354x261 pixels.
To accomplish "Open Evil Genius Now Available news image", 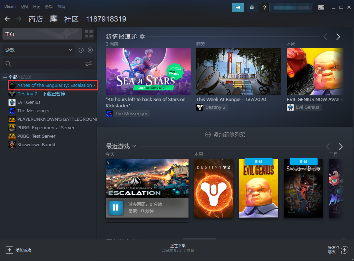I will pyautogui.click(x=315, y=71).
